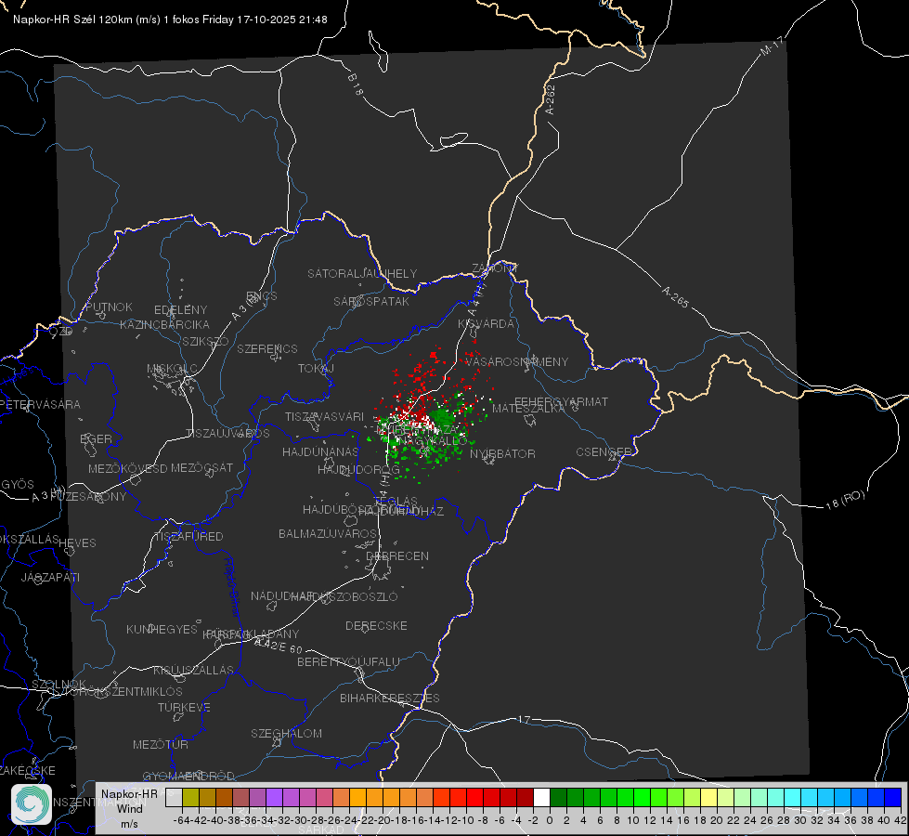The height and width of the screenshot is (836, 909).
Task: Click the dark green swatch between 0 and 2
Action: (x=558, y=797)
